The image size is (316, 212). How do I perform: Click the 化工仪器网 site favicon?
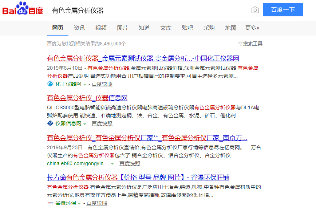point(50,84)
